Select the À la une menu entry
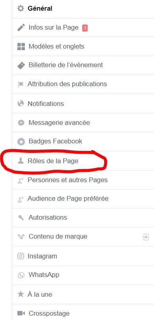Screen dimensions: 154x320 point(83,294)
